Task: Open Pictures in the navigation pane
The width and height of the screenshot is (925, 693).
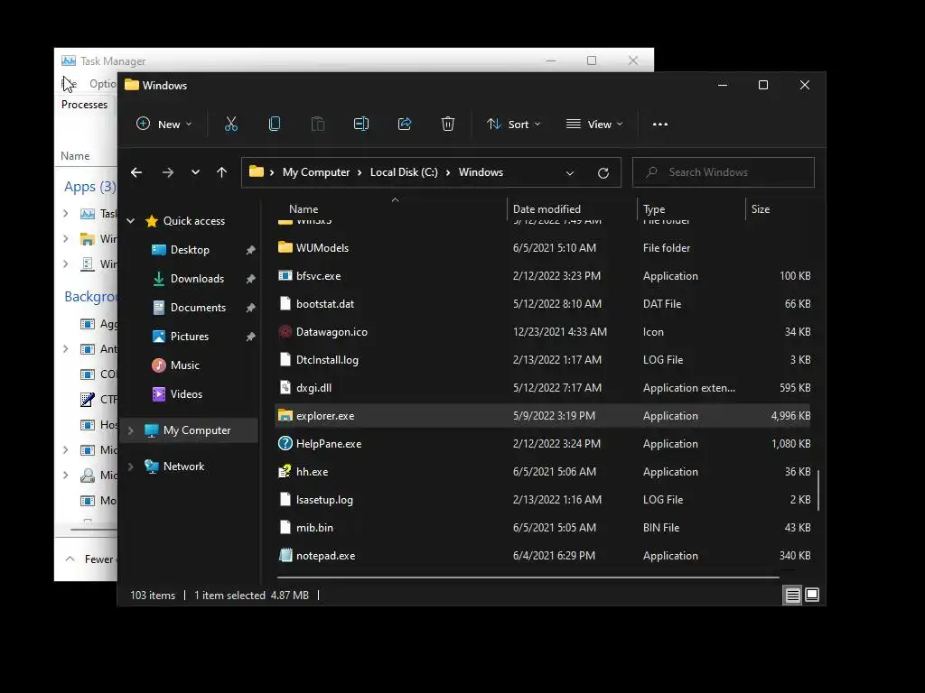Action: coord(190,337)
